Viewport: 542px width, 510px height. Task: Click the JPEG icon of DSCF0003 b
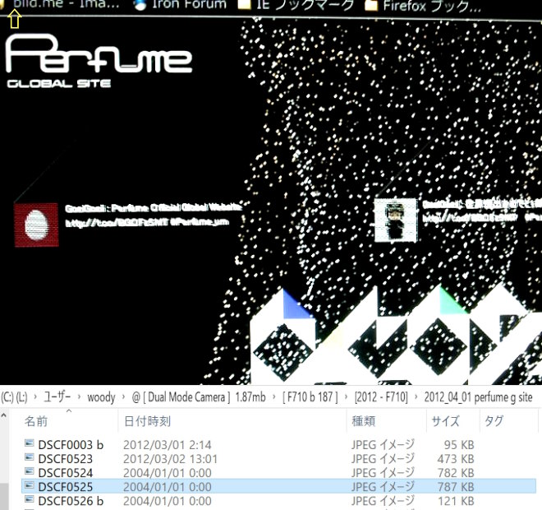click(x=30, y=443)
